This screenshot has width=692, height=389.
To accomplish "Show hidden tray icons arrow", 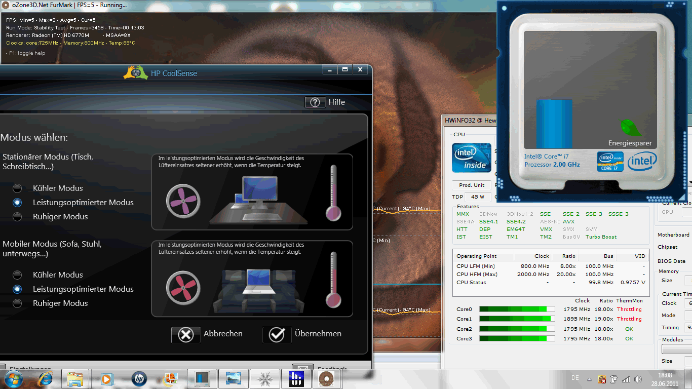I will [589, 379].
